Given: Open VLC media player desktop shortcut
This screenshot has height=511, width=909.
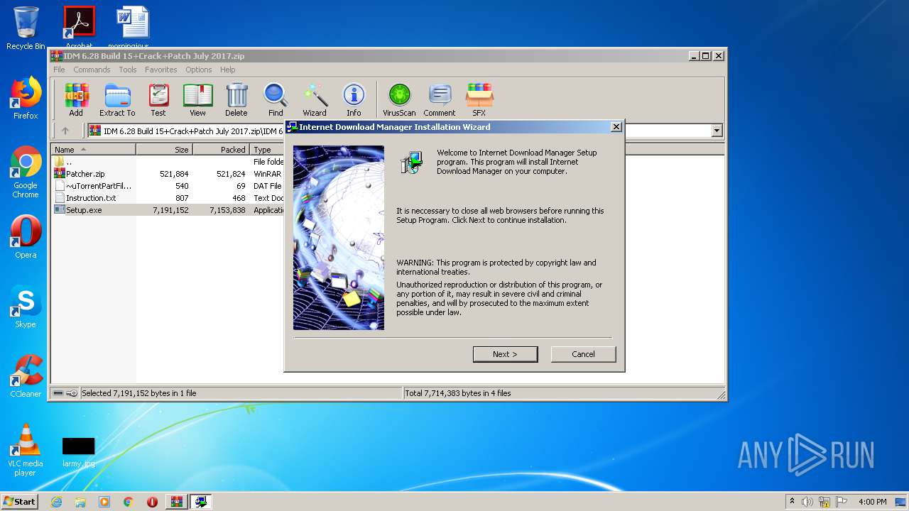Looking at the screenshot, I should tap(26, 450).
